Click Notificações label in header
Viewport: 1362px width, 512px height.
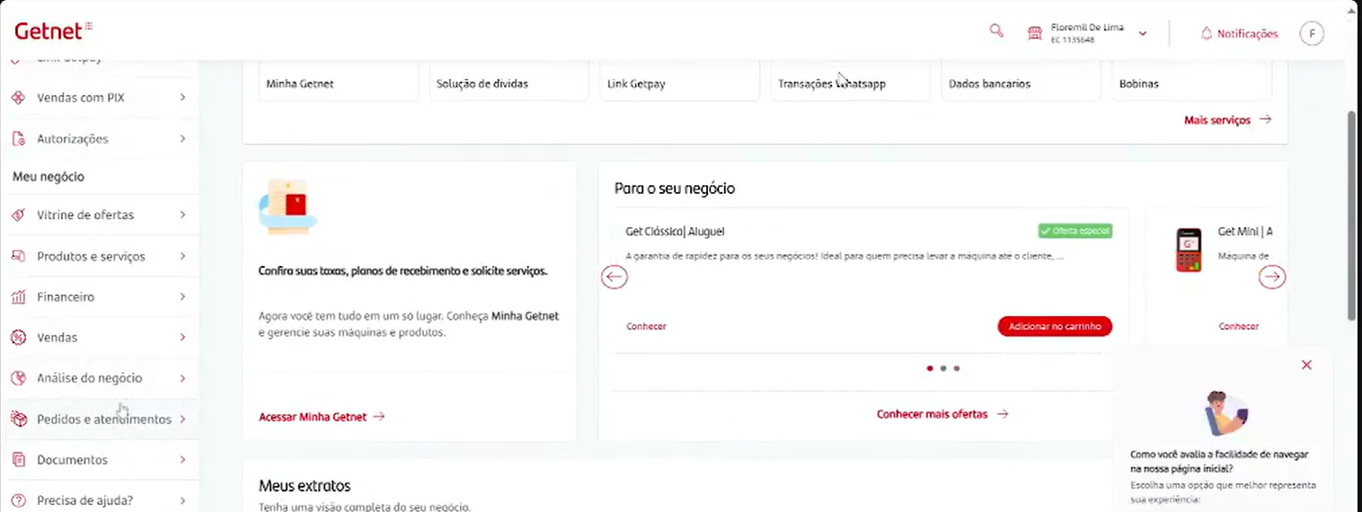1247,33
